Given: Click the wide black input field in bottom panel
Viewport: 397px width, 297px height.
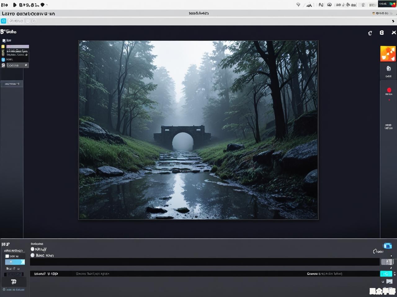Looking at the screenshot, I should coord(205,262).
